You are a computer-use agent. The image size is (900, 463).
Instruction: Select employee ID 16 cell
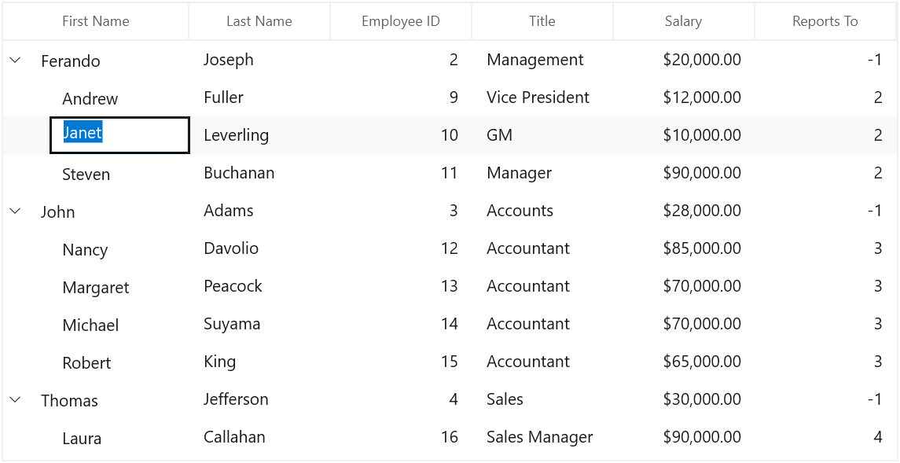401,437
